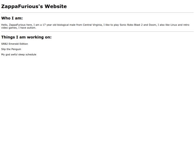Image resolution: width=195 pixels, height=146 pixels.
Task: Select the "Who I am:" heading
Action: (x=12, y=18)
